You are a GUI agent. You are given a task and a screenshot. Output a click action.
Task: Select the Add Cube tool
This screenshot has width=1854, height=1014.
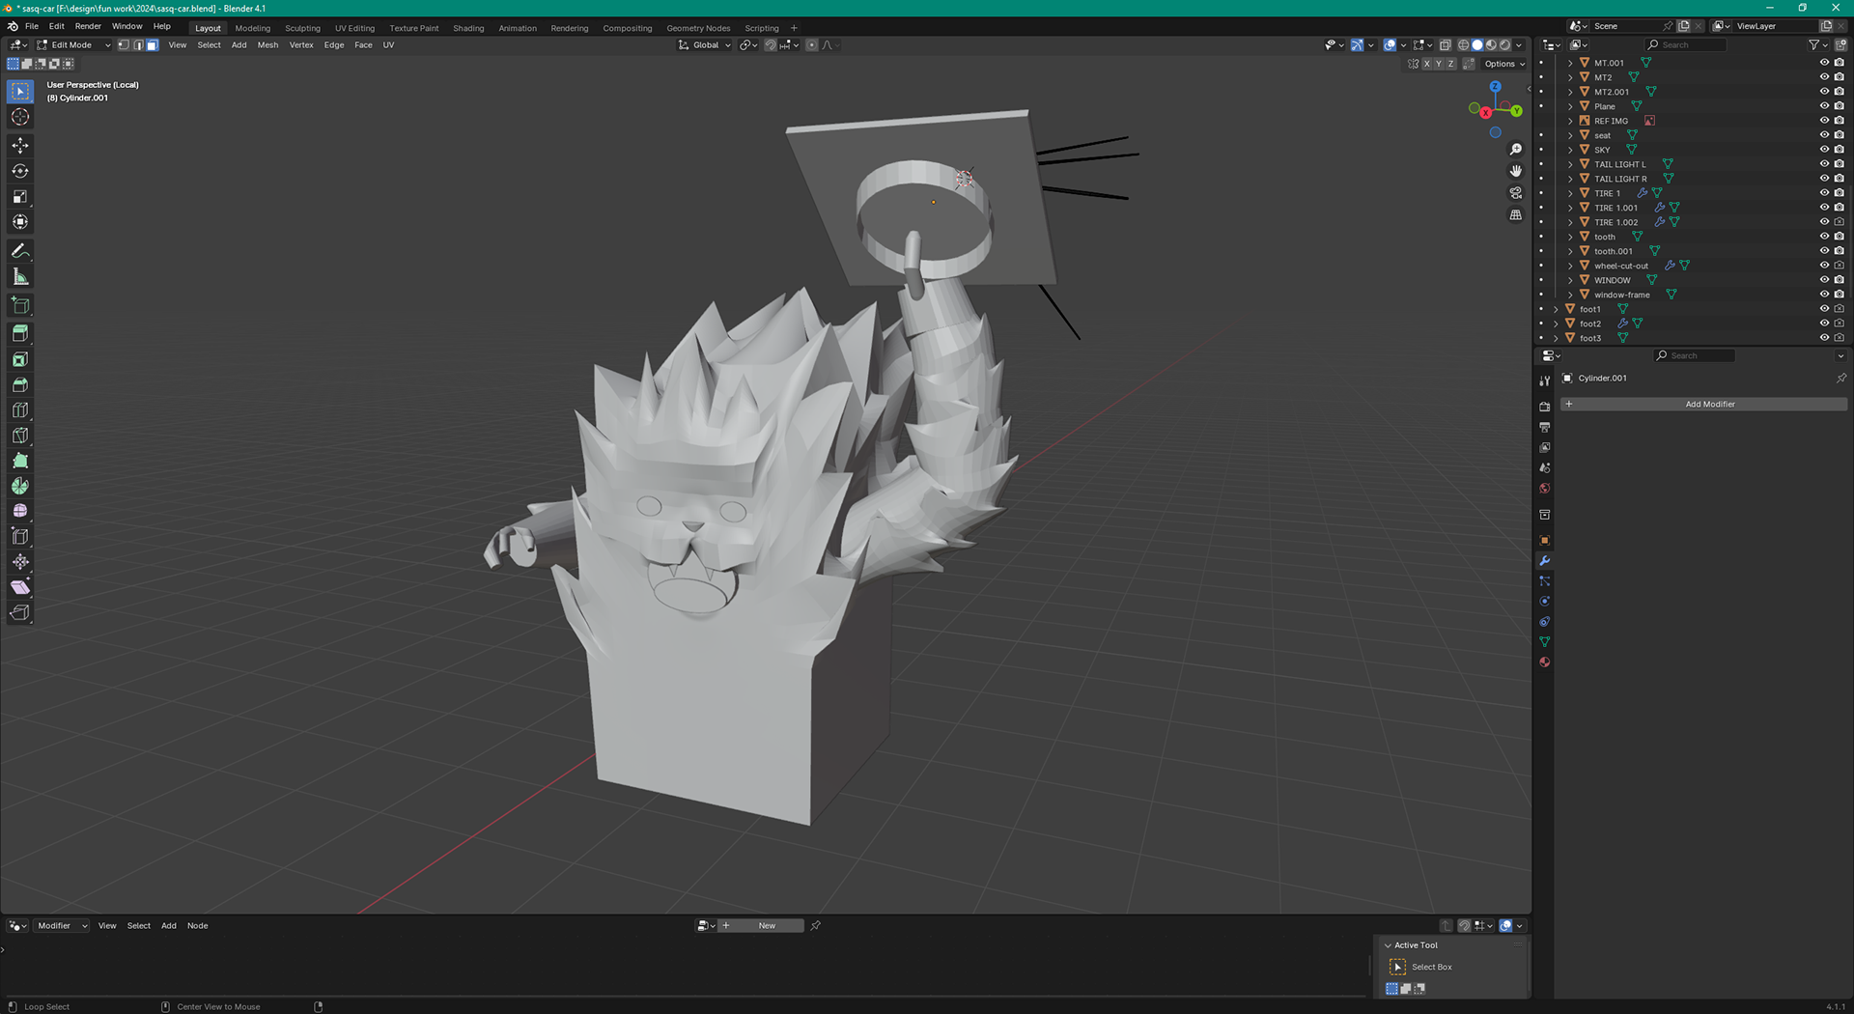20,306
